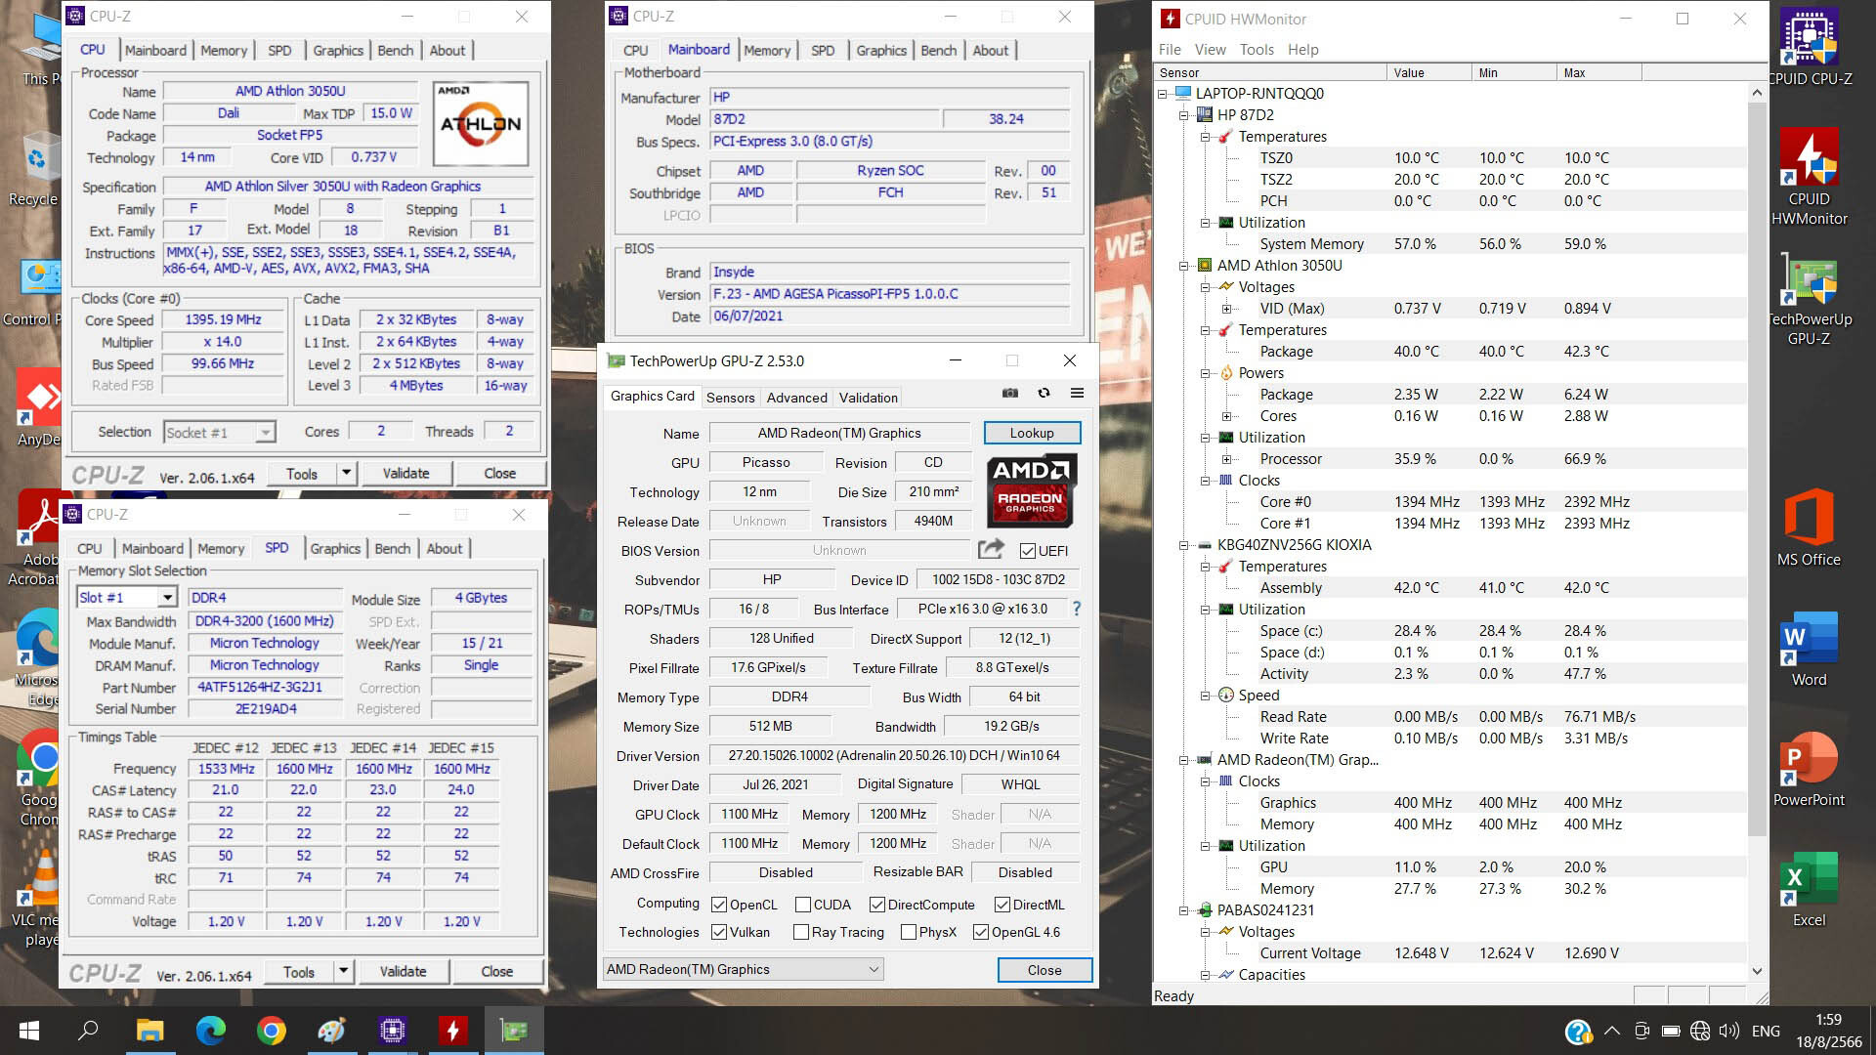This screenshot has width=1876, height=1055.
Task: Open Word desktop shortcut
Action: click(x=1810, y=650)
